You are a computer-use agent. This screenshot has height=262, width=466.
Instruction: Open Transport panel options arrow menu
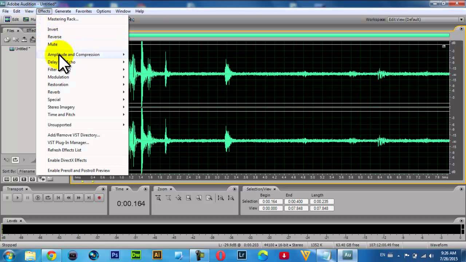point(103,189)
